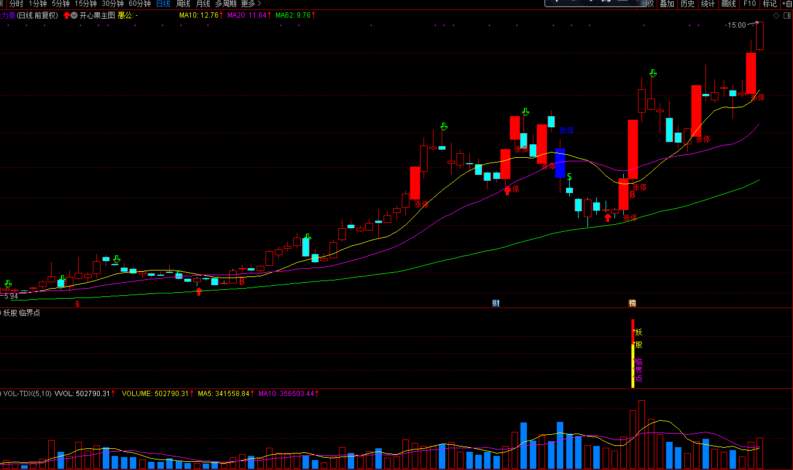
Task: Click the 开心果主图 main indicator label
Action: (x=97, y=15)
